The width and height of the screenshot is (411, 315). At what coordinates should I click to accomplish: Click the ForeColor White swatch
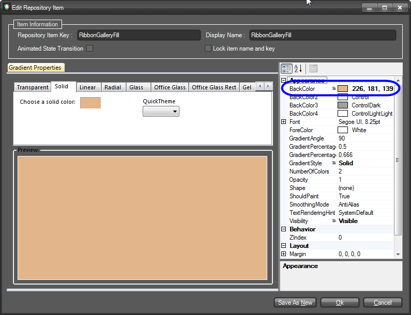343,130
